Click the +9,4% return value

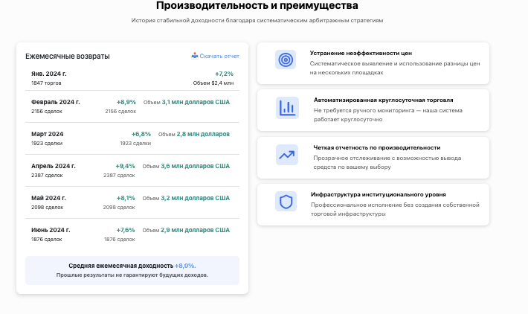pos(125,166)
